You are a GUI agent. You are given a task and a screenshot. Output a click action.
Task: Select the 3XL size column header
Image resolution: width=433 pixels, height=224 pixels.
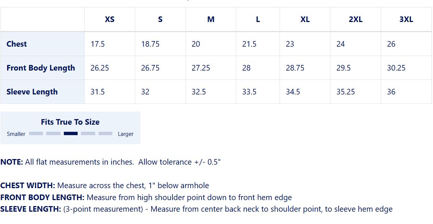click(x=406, y=19)
